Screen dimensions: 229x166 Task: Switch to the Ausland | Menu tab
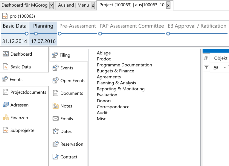coord(74,5)
